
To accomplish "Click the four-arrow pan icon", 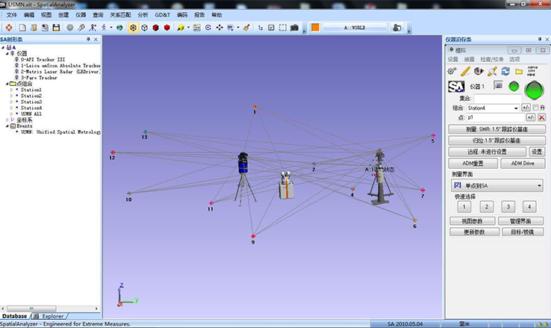I will point(220,28).
